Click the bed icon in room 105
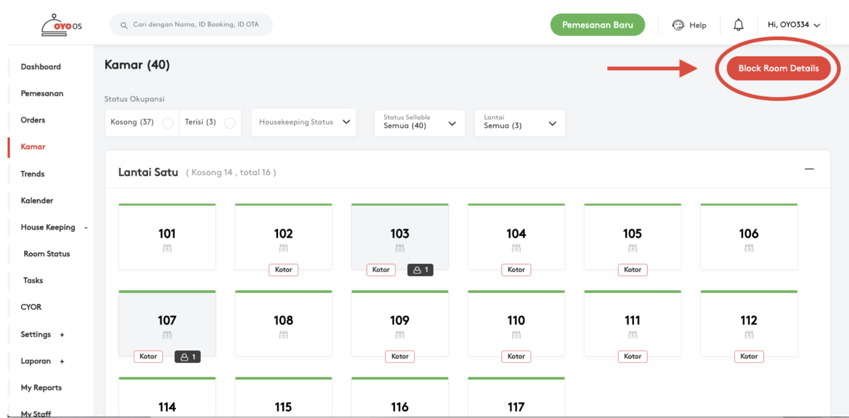Viewport: 849px width, 418px height. pos(632,248)
